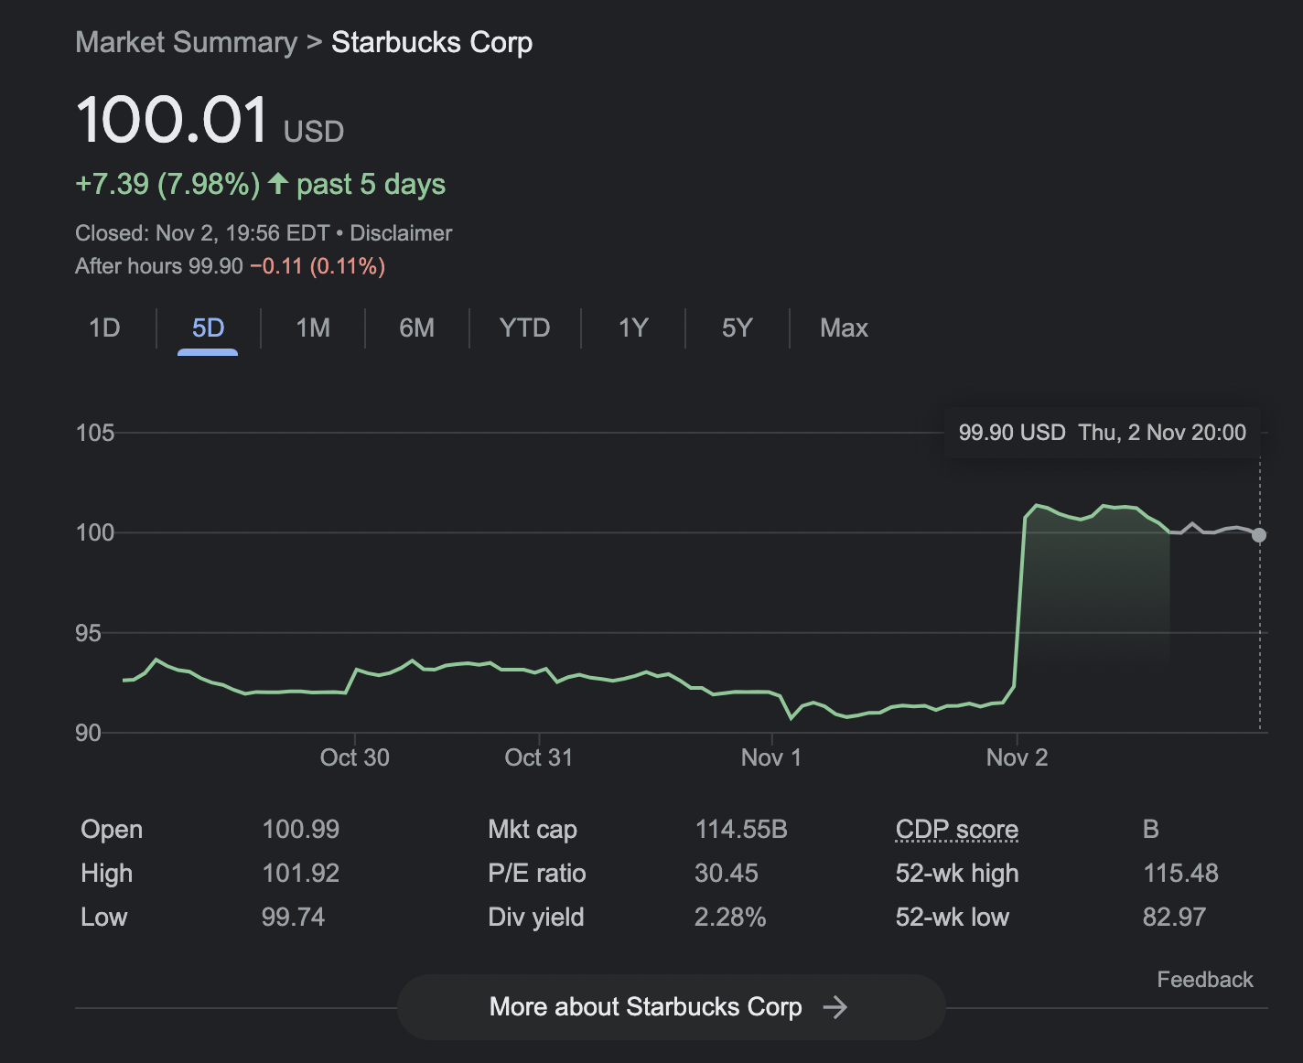Switch chart to 1M range
This screenshot has width=1303, height=1063.
point(313,327)
